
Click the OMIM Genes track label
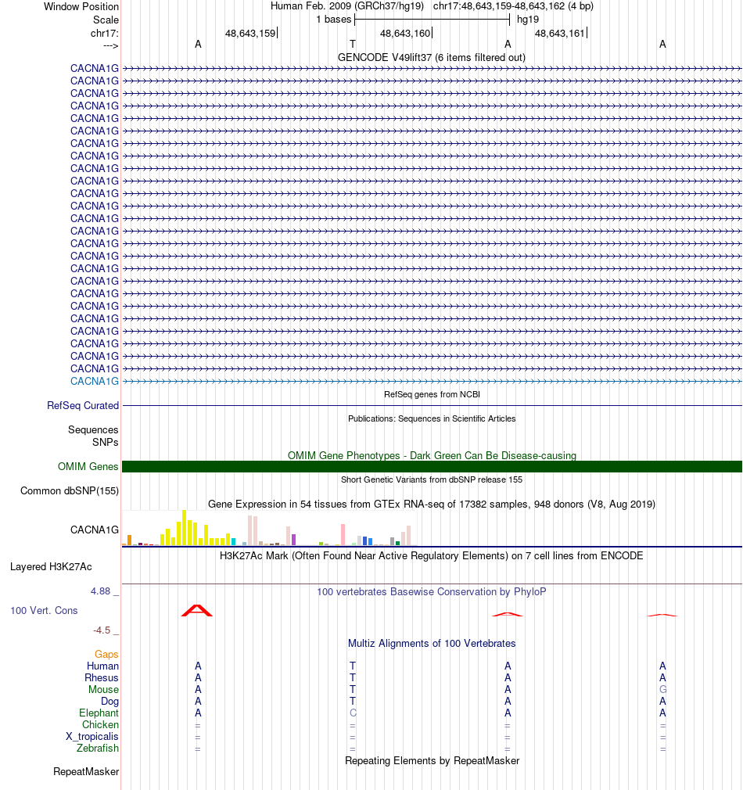coord(88,466)
